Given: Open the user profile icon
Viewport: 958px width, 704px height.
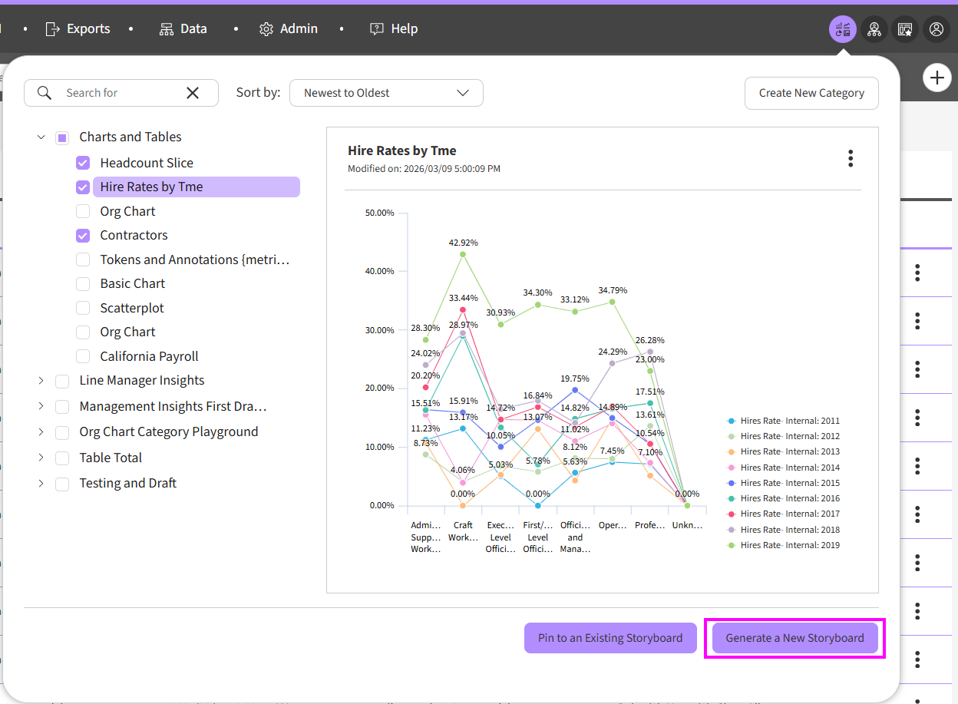Looking at the screenshot, I should [x=937, y=29].
